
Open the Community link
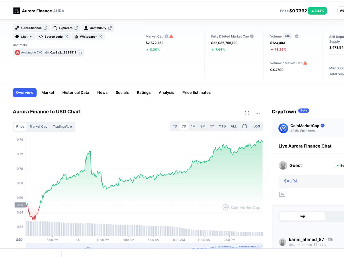(x=98, y=28)
